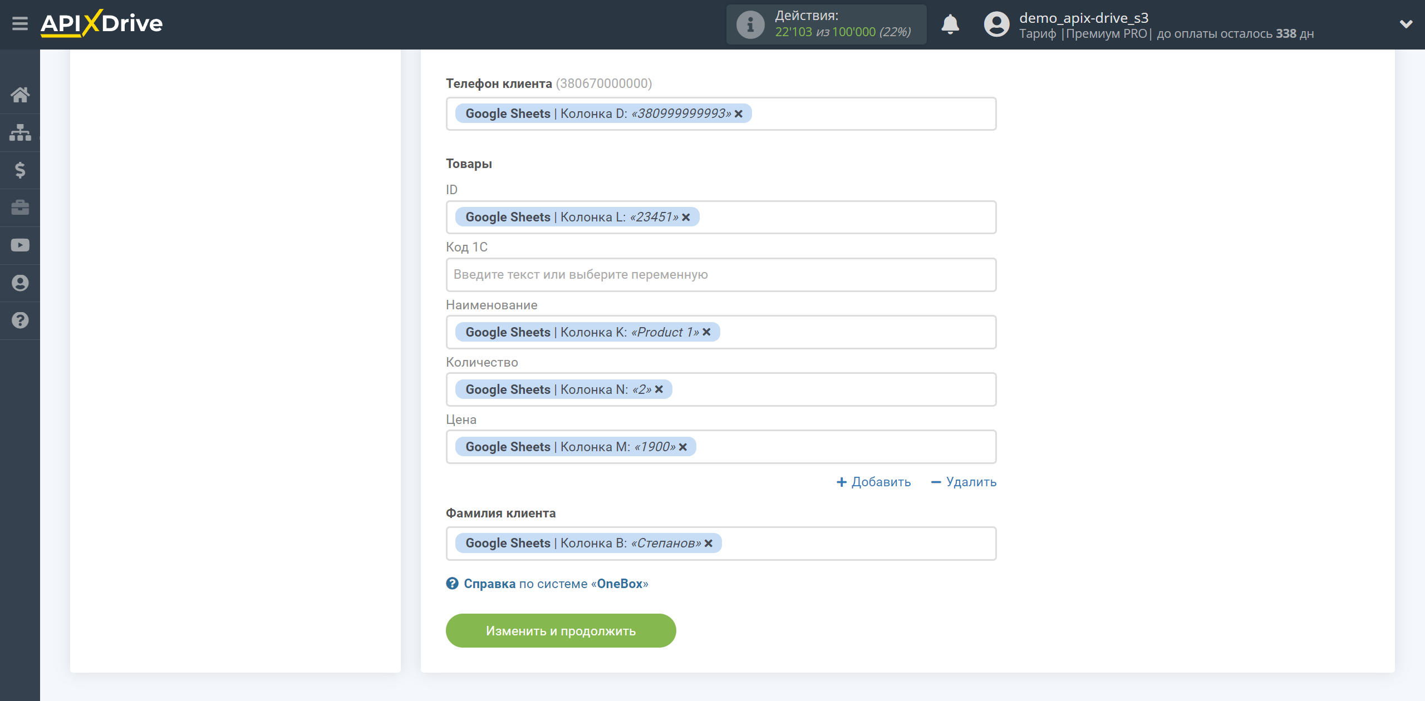Viewport: 1425px width, 701px height.
Task: Click the help question icon near Справка
Action: tap(452, 584)
